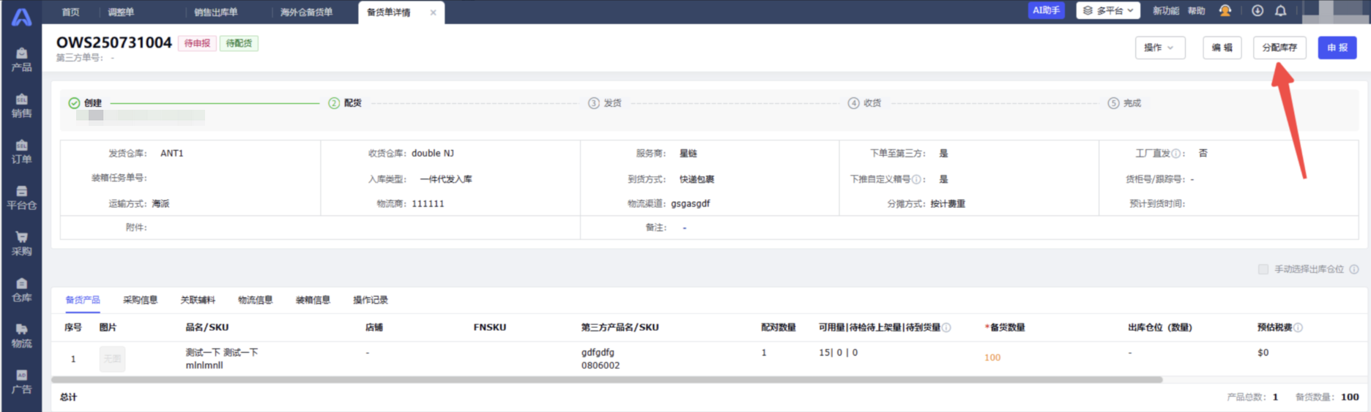
Task: Expand the 操作 dropdown
Action: [1160, 48]
